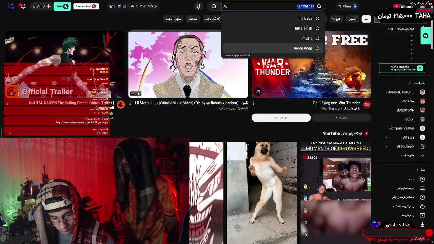The width and height of the screenshot is (434, 244).
Task: Choose the music search suggestion
Action: click(273, 38)
